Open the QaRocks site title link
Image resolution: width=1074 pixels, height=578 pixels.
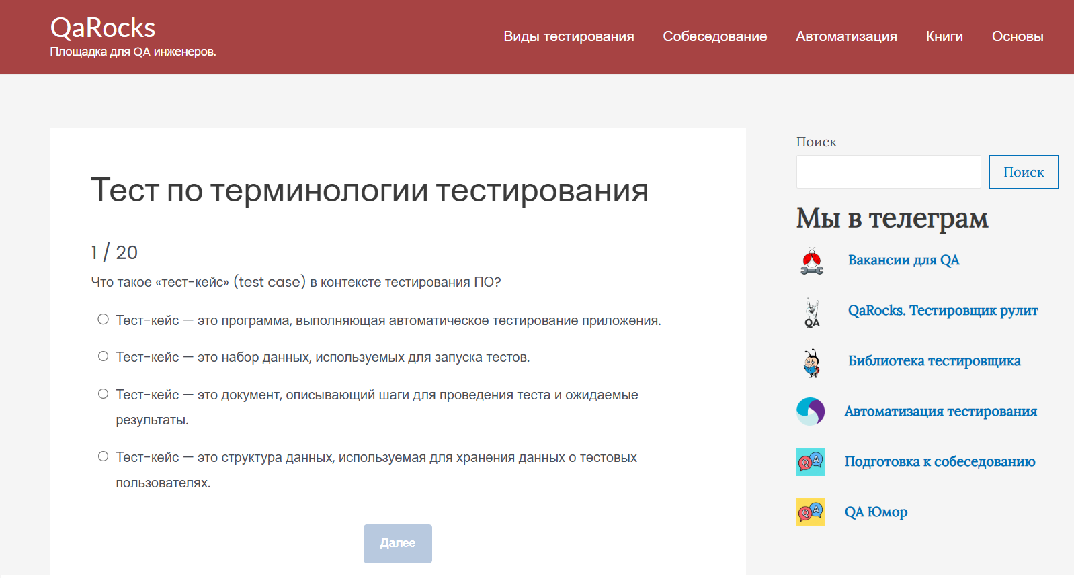coord(103,28)
